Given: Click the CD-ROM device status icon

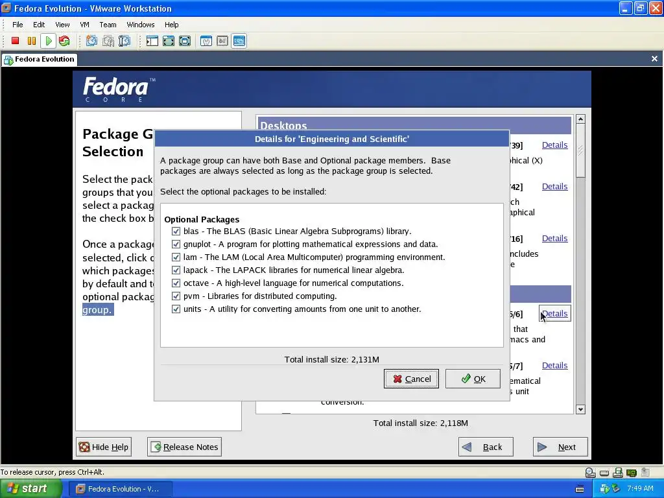Looking at the screenshot, I should pyautogui.click(x=590, y=472).
